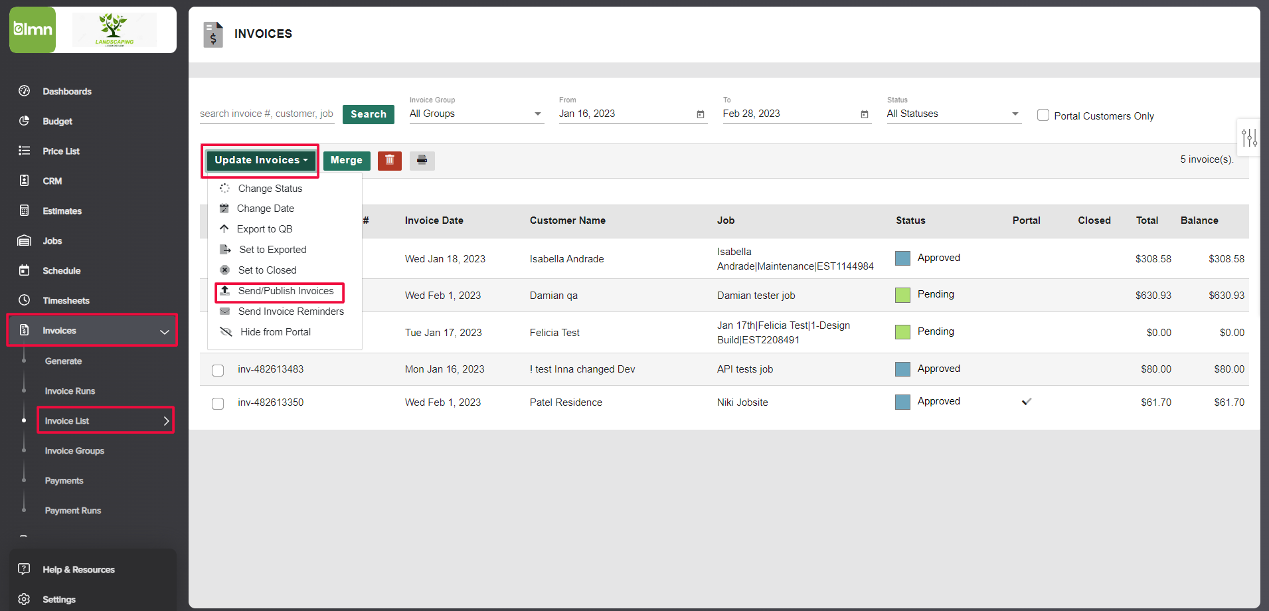
Task: Click the landscaping company logo
Action: click(x=114, y=30)
